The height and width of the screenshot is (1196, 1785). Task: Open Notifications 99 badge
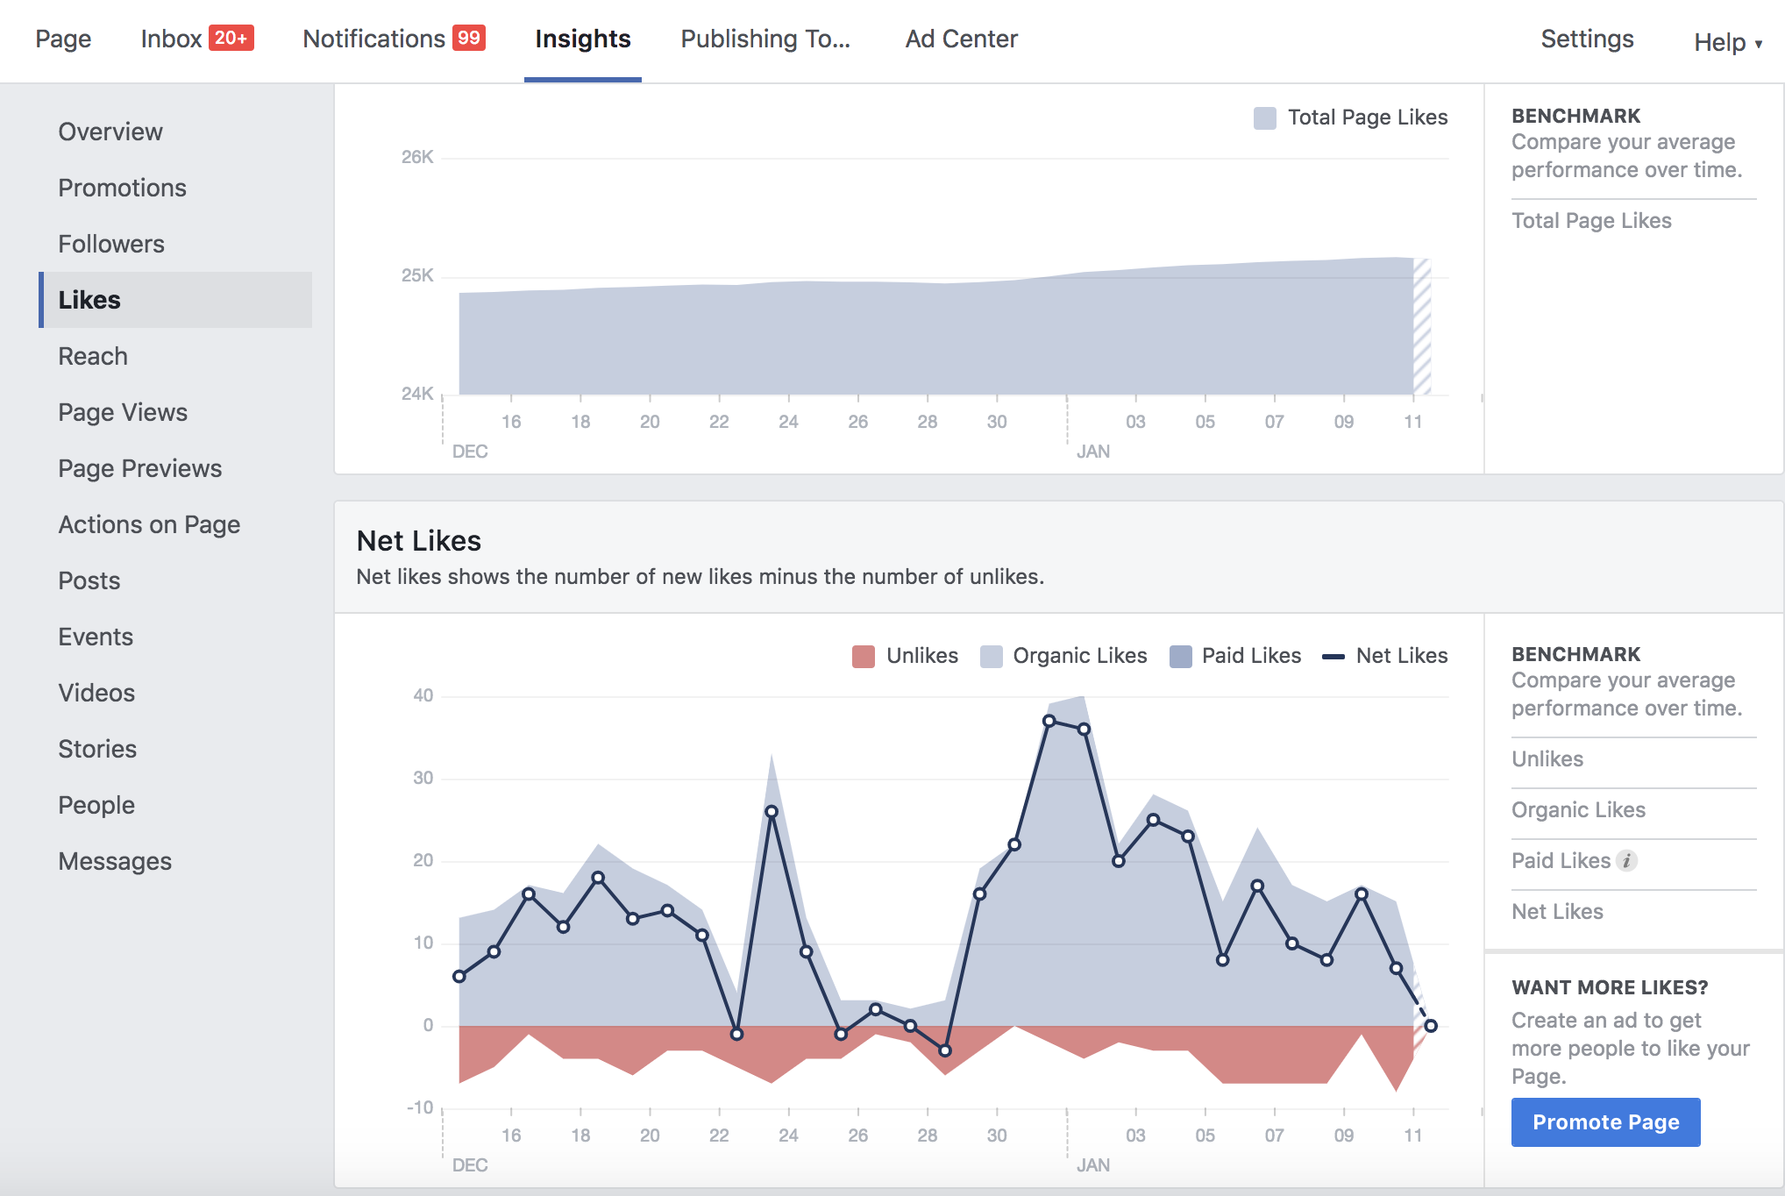[469, 38]
